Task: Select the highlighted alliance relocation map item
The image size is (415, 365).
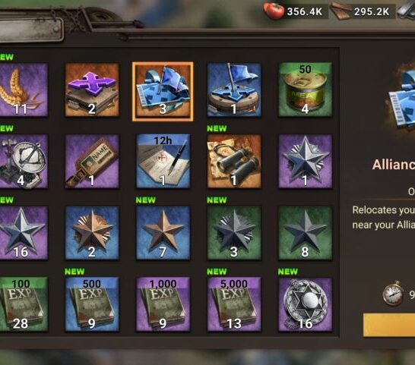Action: pos(163,92)
